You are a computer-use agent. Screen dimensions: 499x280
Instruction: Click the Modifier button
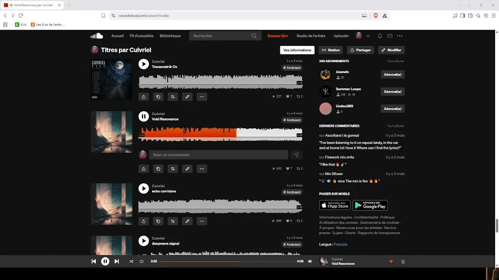click(x=391, y=50)
